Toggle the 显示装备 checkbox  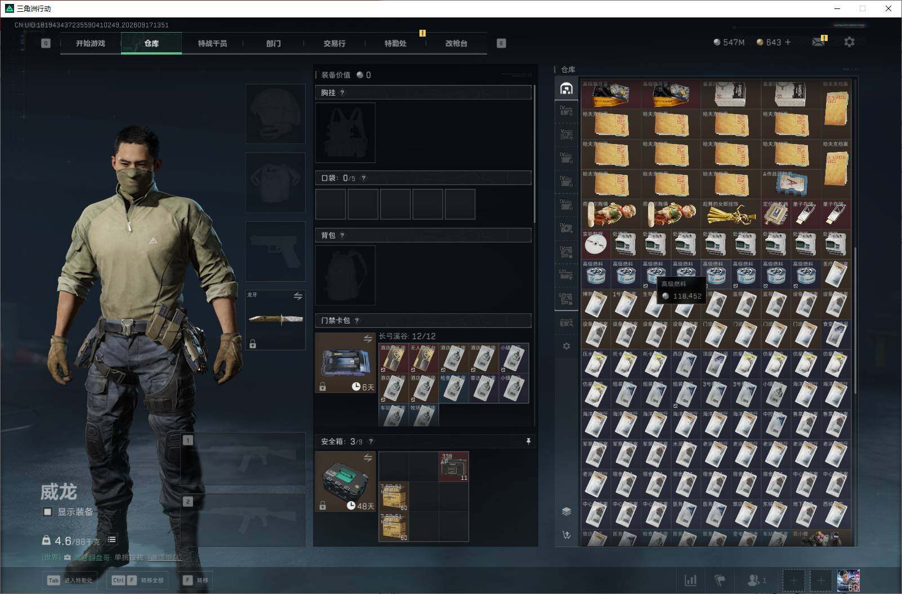point(48,512)
